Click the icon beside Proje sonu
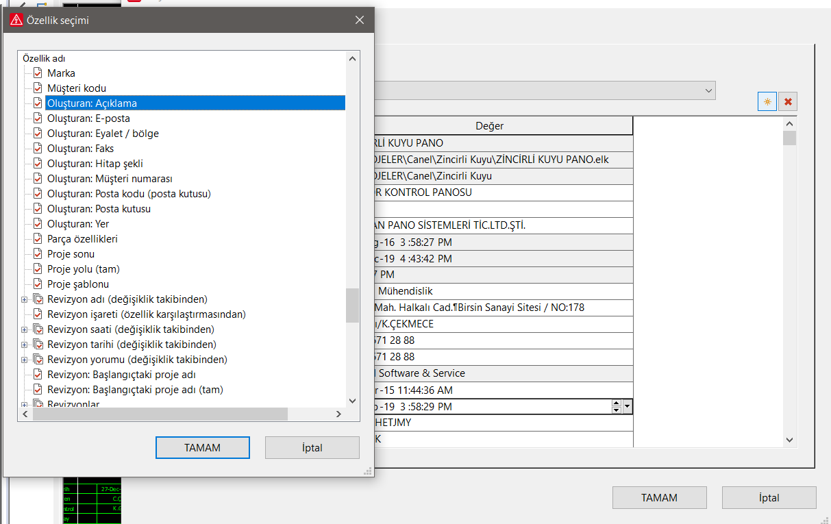Screen dimensions: 831x524 click(38, 253)
